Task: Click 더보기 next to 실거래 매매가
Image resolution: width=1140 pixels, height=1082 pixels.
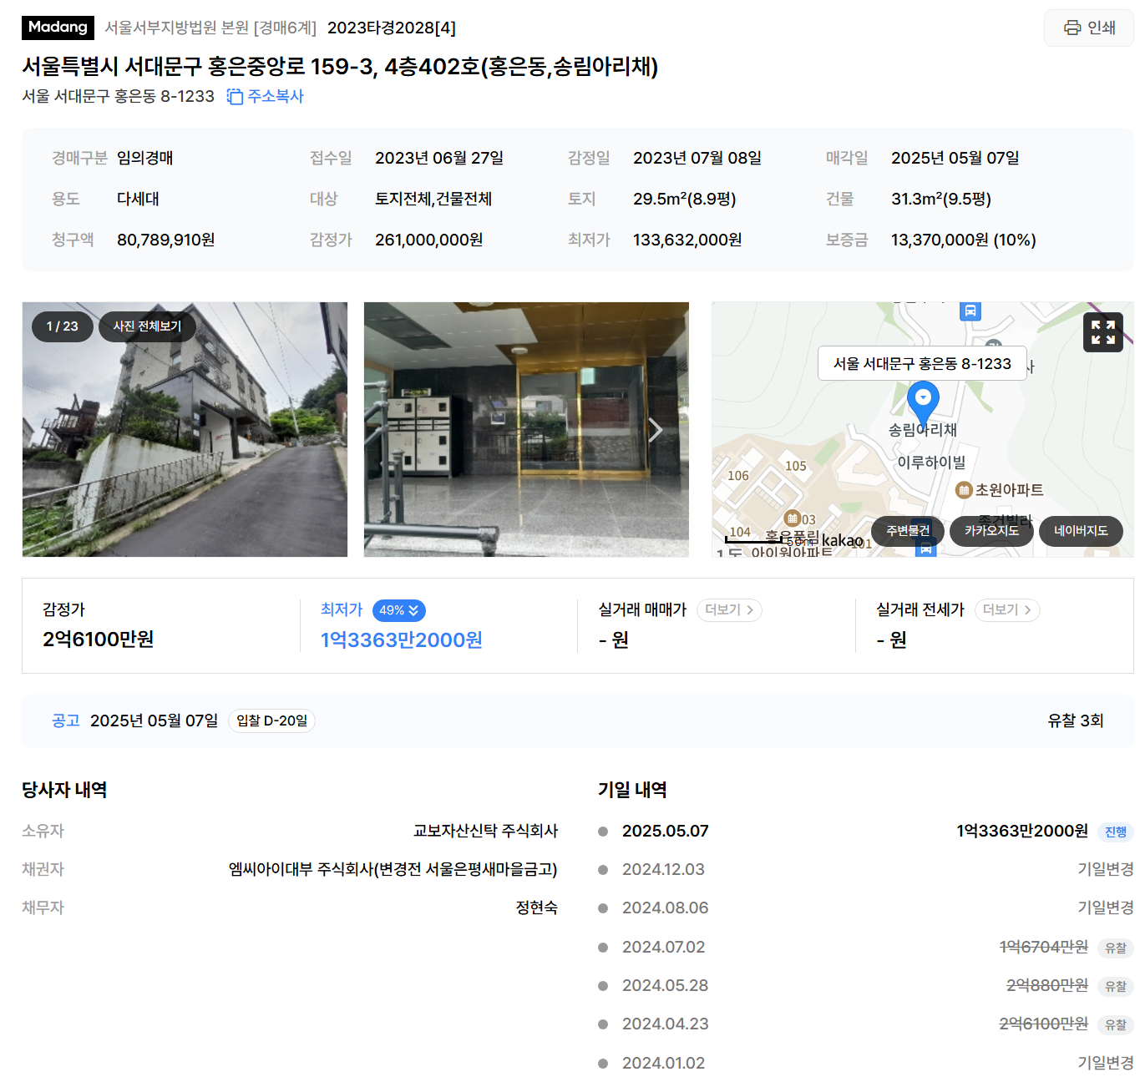Action: tap(729, 610)
